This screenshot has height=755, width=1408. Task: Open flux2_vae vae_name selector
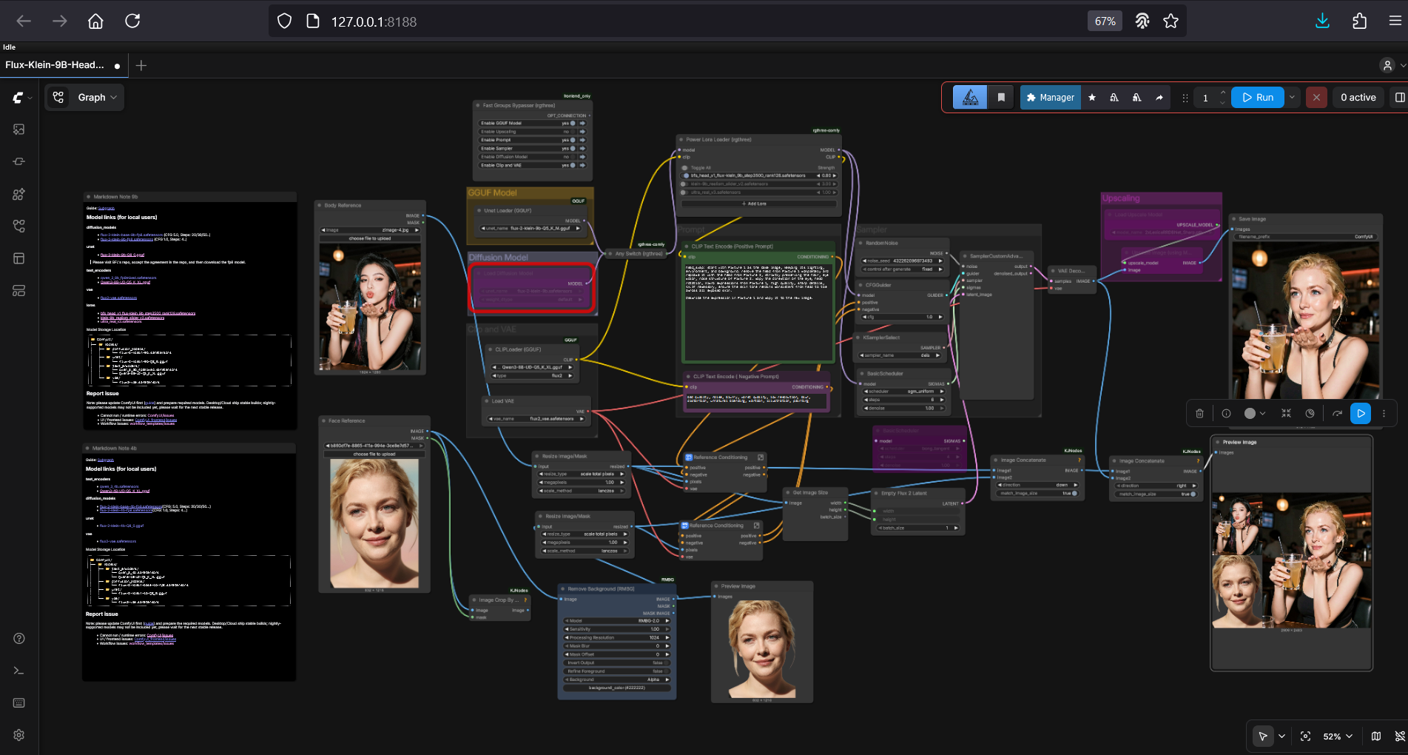pyautogui.click(x=536, y=419)
